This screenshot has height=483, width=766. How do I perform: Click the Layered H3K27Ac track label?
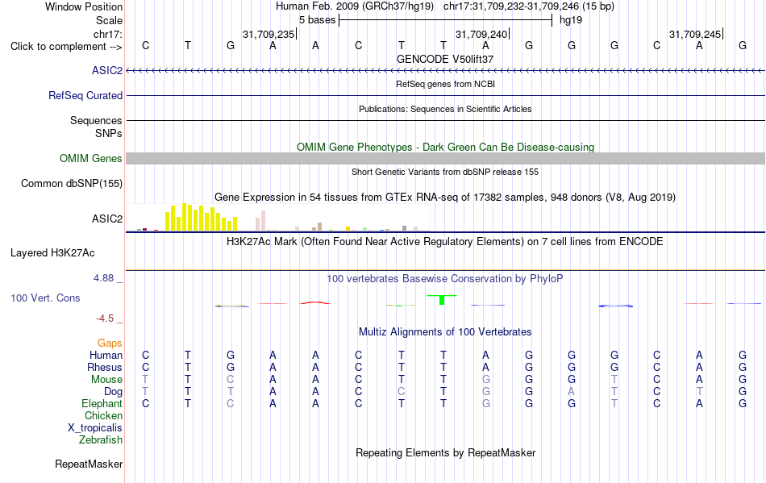(x=52, y=253)
